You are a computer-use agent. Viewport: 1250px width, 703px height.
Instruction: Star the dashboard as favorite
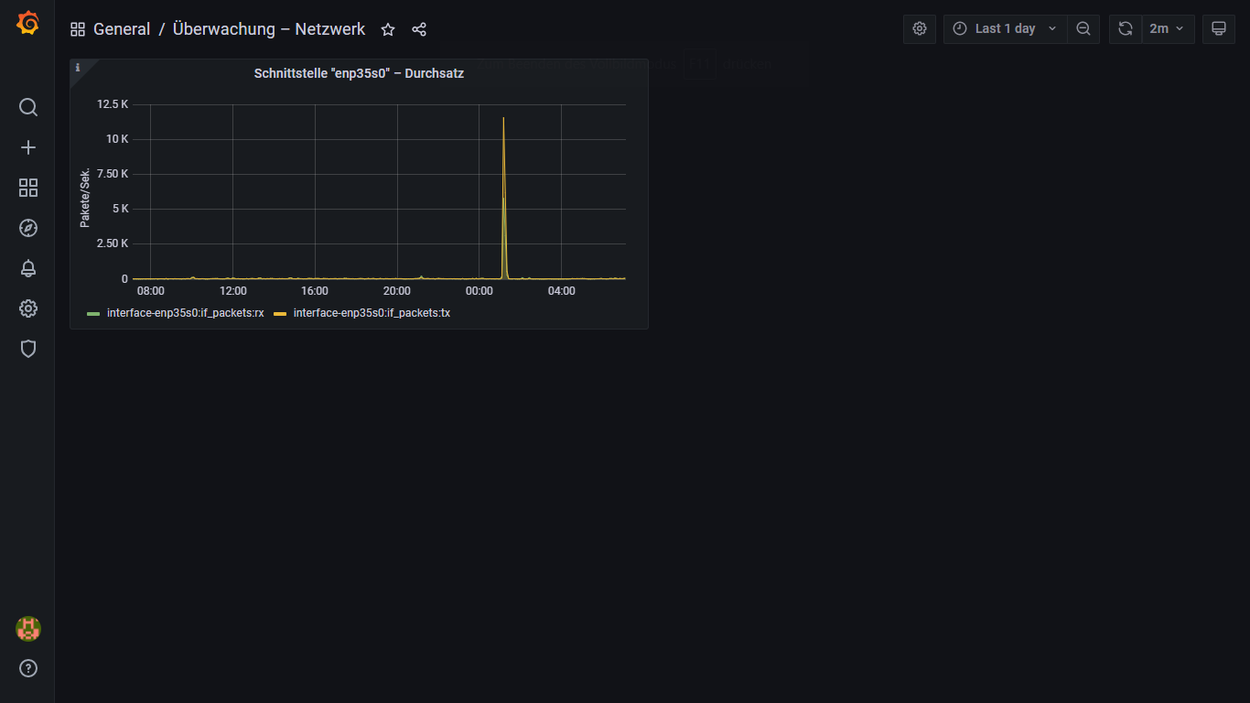(388, 29)
